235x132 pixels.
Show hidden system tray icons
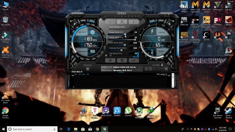click(x=188, y=129)
